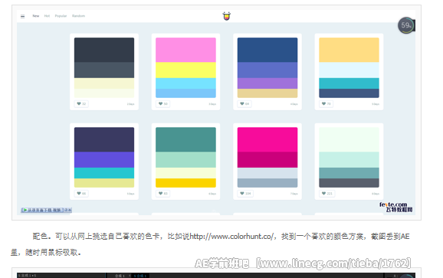Switch to the Hot tab
Screen dimensions: 443x278
47,16
